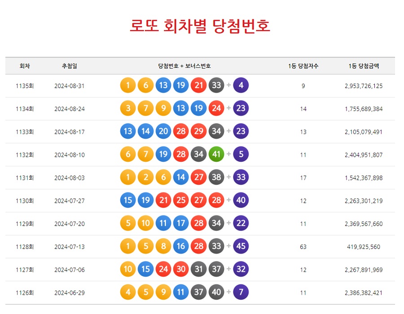Image resolution: width=404 pixels, height=314 pixels.
Task: Click the gray ball 34 in draw 1133
Action: (x=216, y=131)
